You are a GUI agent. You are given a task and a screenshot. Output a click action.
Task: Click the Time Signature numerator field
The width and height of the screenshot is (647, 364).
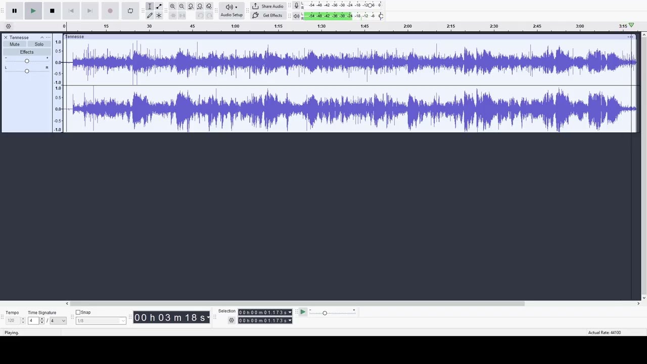coord(33,321)
